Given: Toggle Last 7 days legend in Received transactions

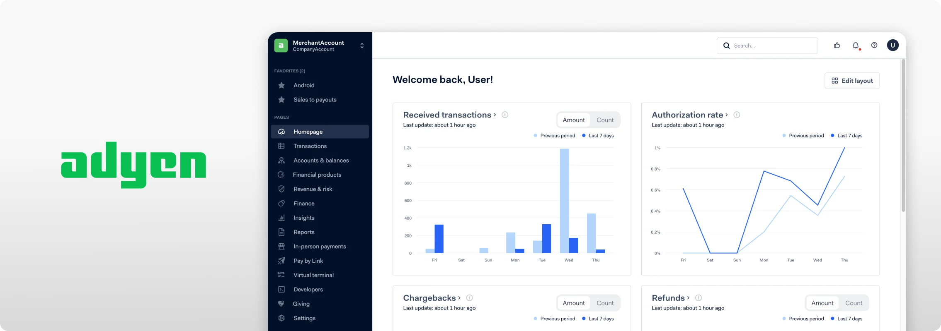Looking at the screenshot, I should [598, 136].
